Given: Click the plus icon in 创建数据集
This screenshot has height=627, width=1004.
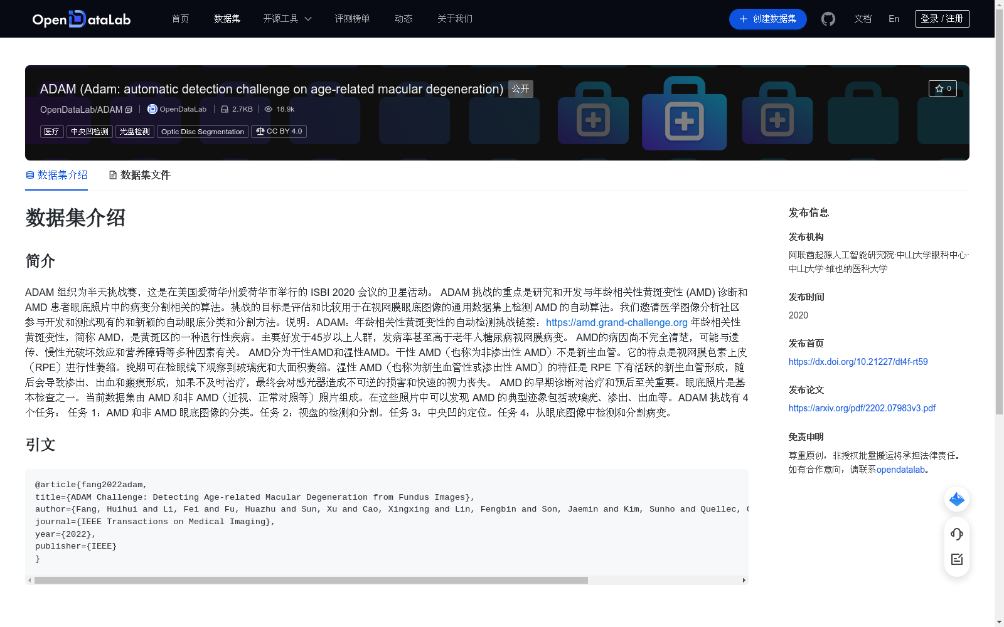Looking at the screenshot, I should pyautogui.click(x=744, y=19).
